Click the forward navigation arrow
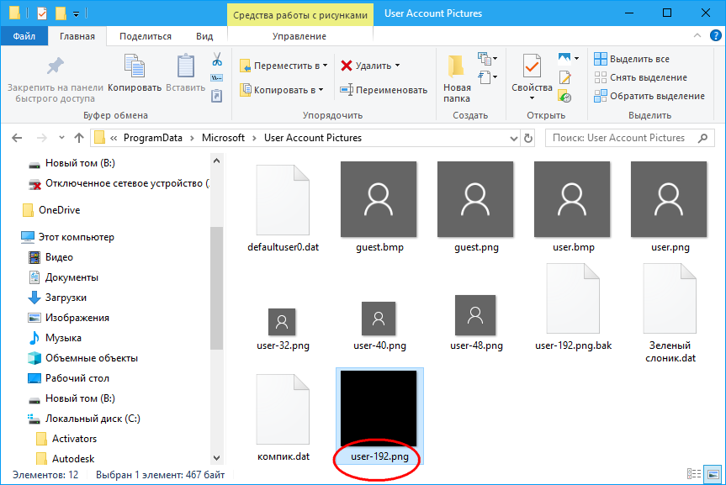The height and width of the screenshot is (485, 726). [x=42, y=138]
